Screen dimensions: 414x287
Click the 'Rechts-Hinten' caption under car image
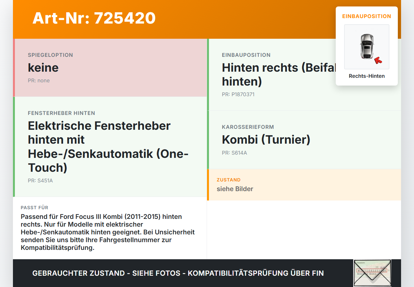[x=367, y=76]
